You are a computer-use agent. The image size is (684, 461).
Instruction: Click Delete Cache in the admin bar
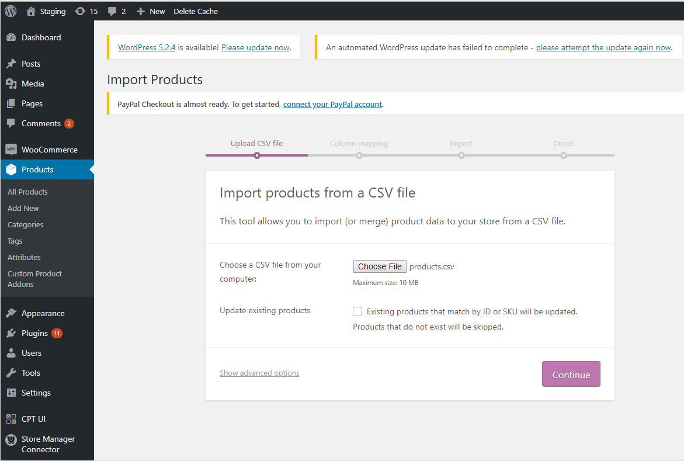(x=196, y=11)
